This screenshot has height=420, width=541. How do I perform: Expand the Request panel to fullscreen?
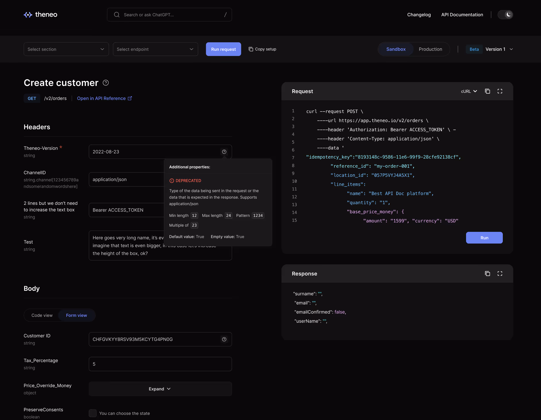click(500, 91)
